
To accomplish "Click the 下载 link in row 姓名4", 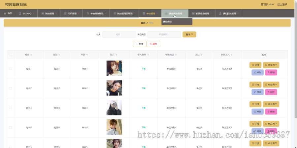I will [x=144, y=128].
